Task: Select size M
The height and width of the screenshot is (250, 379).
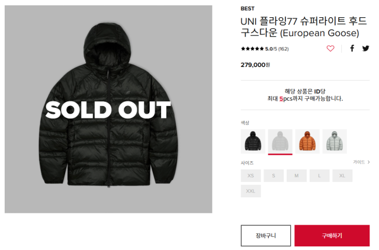Action: (297, 175)
